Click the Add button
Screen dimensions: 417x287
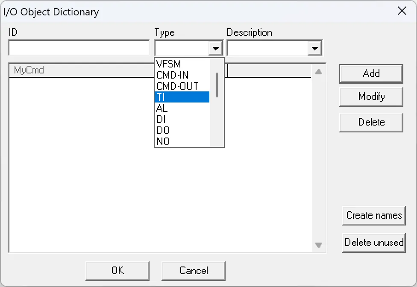pyautogui.click(x=370, y=73)
